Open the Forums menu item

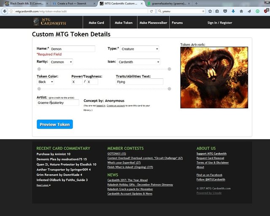(177, 22)
